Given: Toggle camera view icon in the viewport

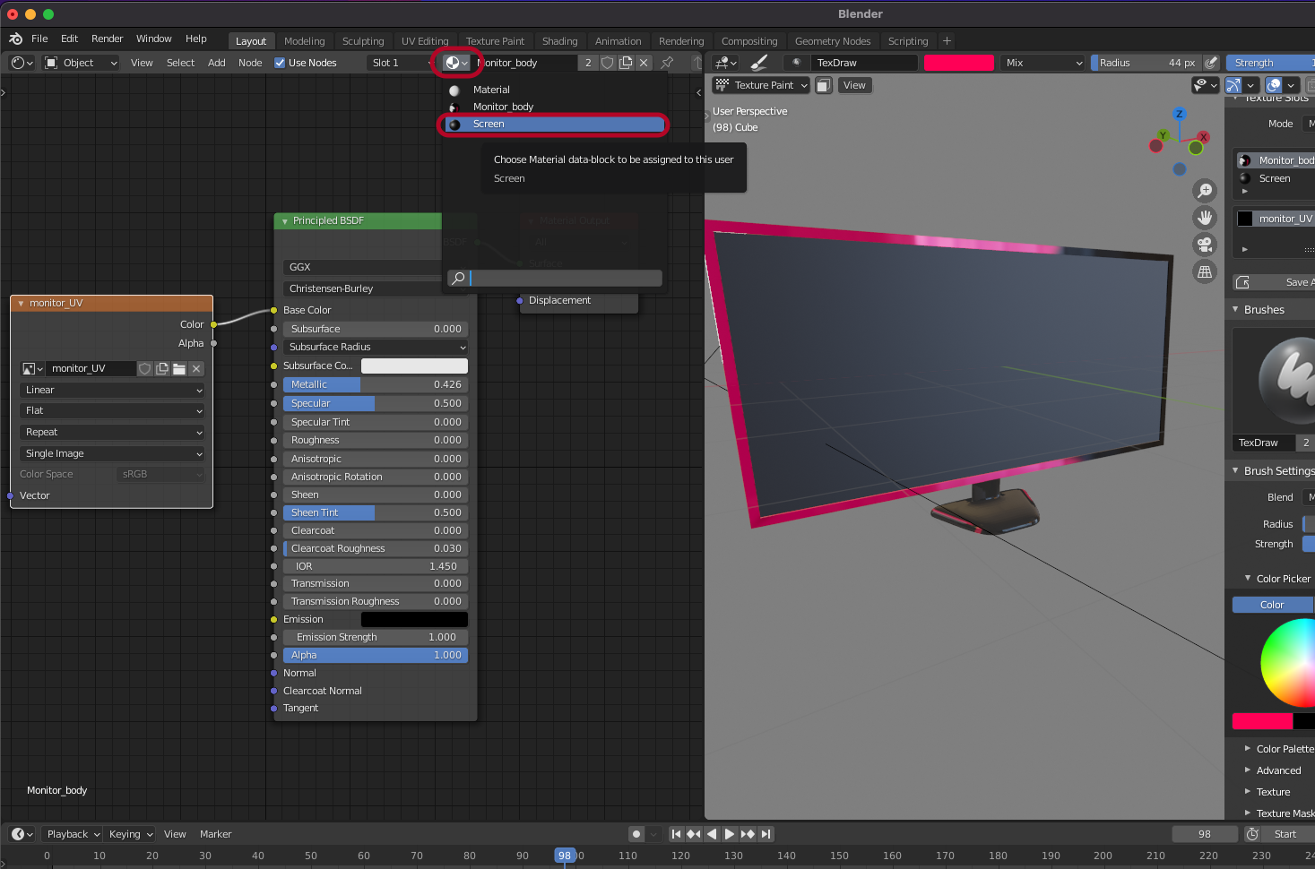Looking at the screenshot, I should (x=1206, y=245).
